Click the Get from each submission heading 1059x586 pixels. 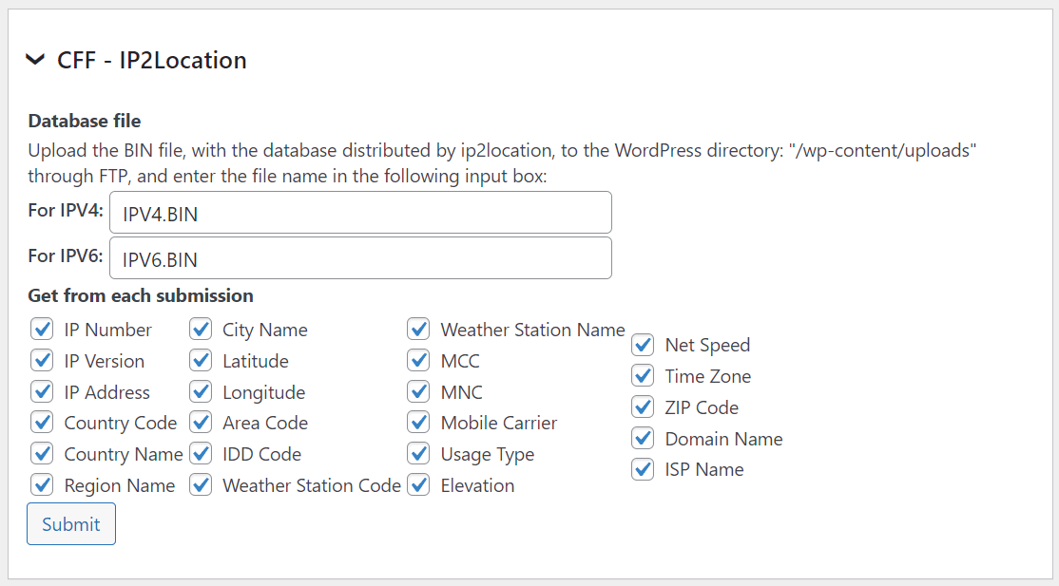pyautogui.click(x=141, y=295)
